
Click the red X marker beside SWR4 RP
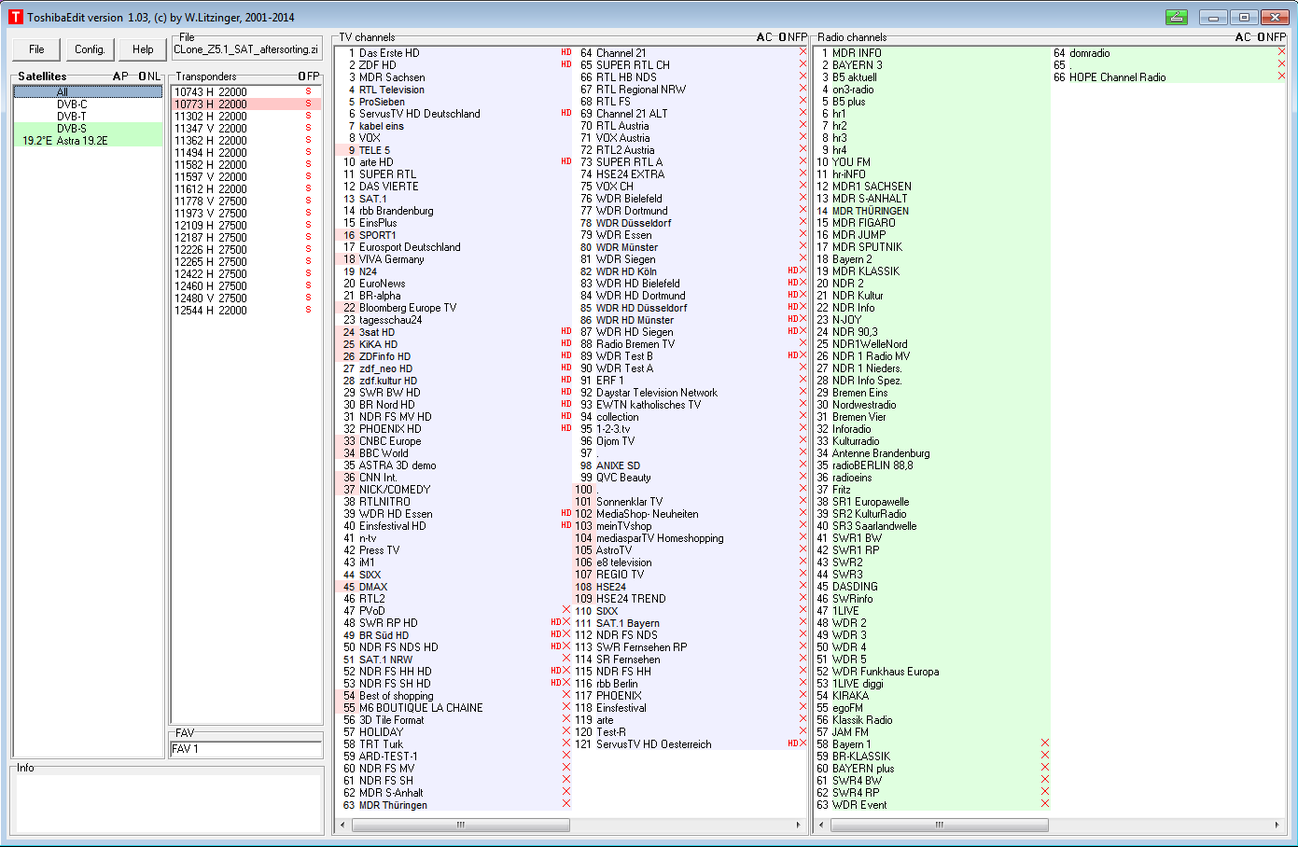[1044, 792]
